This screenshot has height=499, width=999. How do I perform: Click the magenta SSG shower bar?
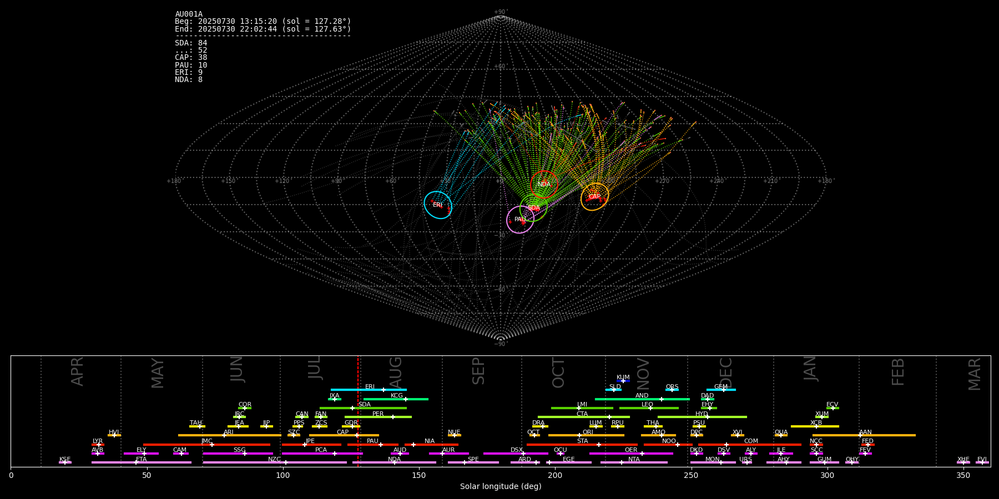click(x=238, y=454)
